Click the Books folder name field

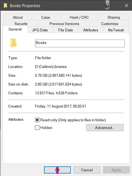pos(80,43)
